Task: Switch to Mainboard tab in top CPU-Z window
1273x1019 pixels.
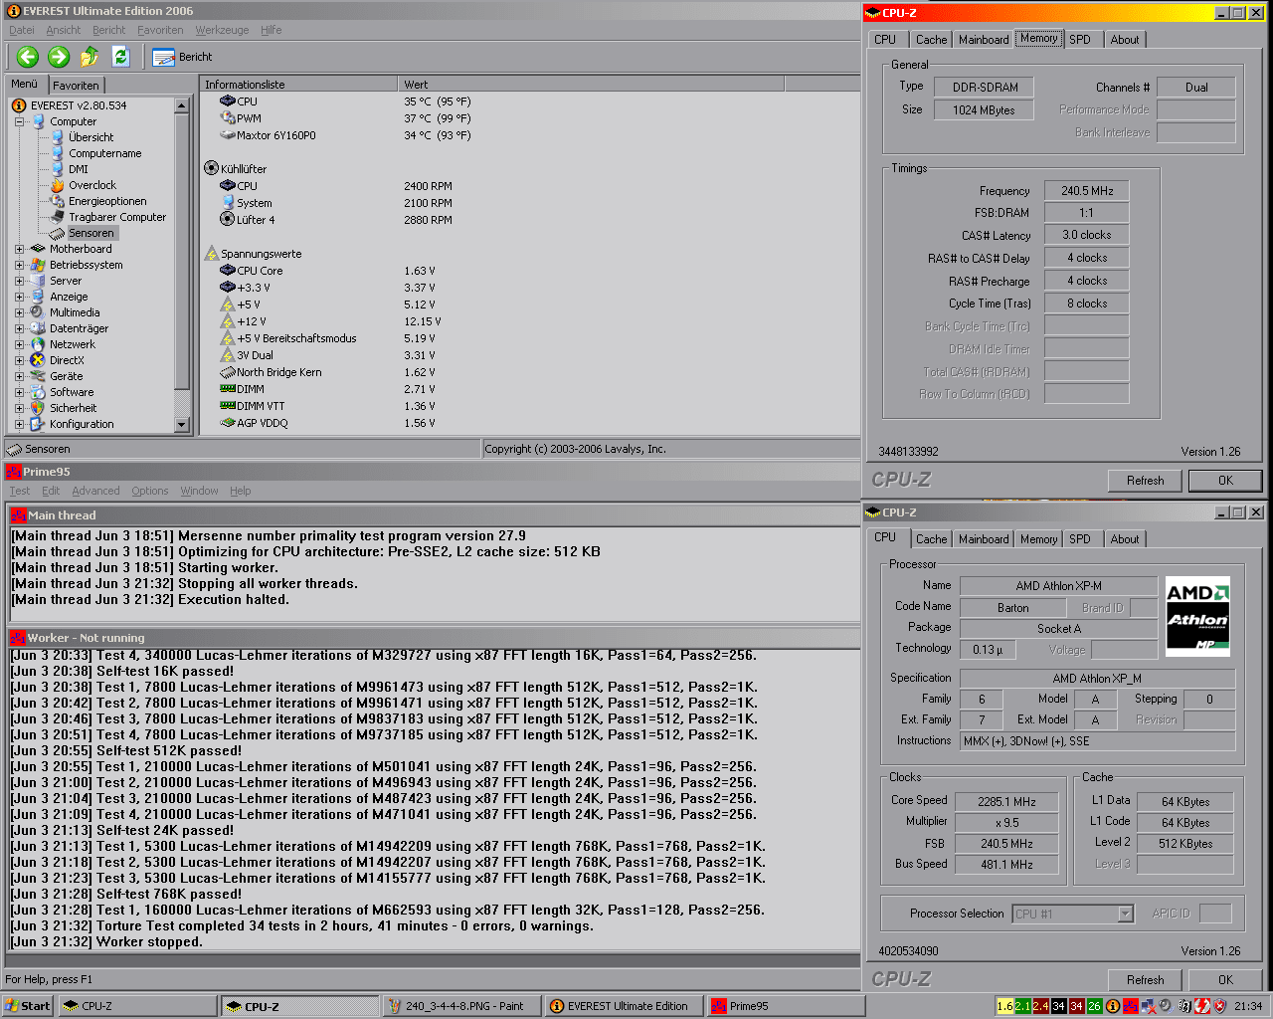Action: (984, 40)
